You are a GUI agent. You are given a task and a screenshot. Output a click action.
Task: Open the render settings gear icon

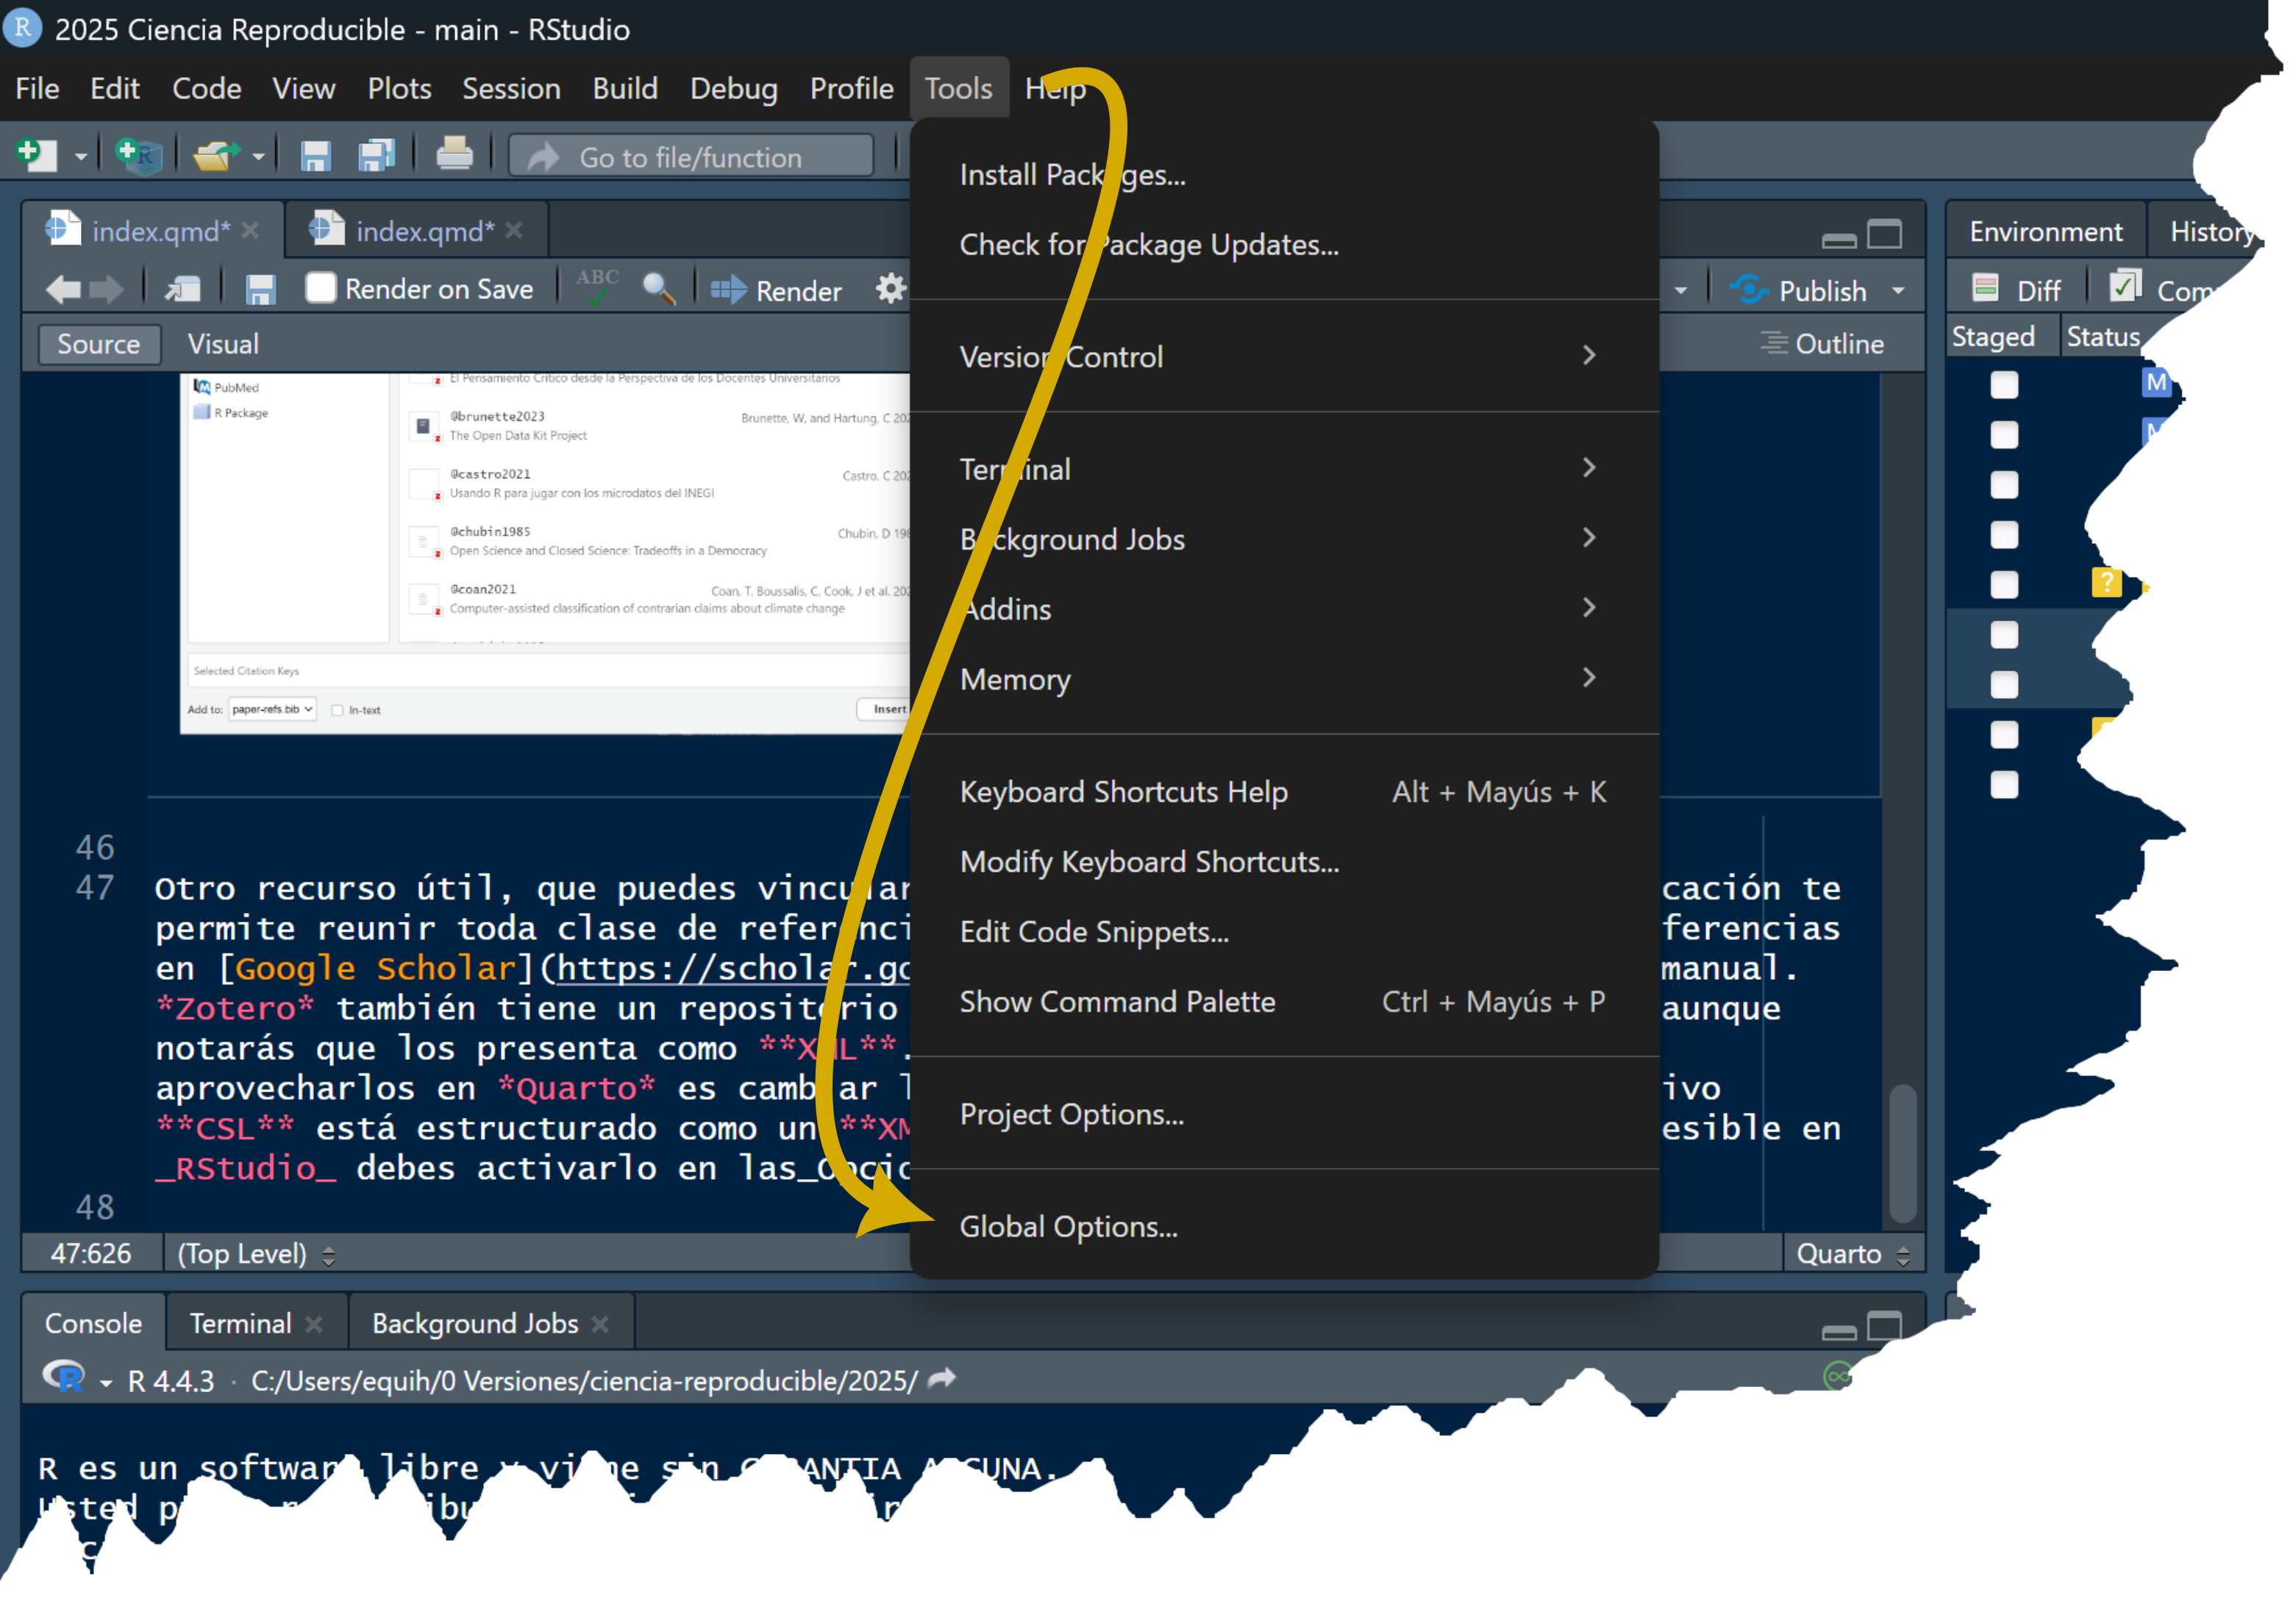click(x=890, y=289)
